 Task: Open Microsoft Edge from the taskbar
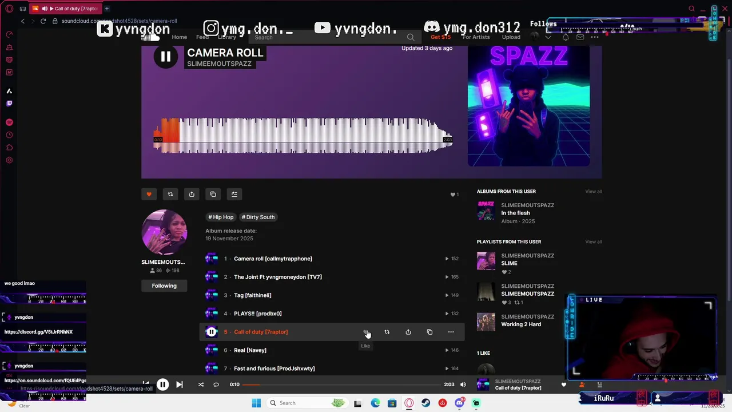click(375, 403)
